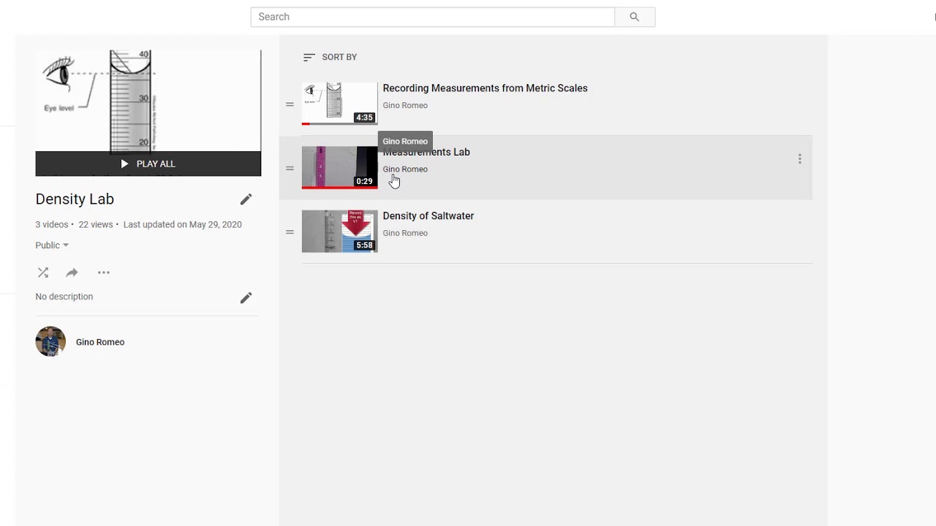Image resolution: width=936 pixels, height=526 pixels.
Task: Open Gino Romeo channel avatar
Action: 50,342
